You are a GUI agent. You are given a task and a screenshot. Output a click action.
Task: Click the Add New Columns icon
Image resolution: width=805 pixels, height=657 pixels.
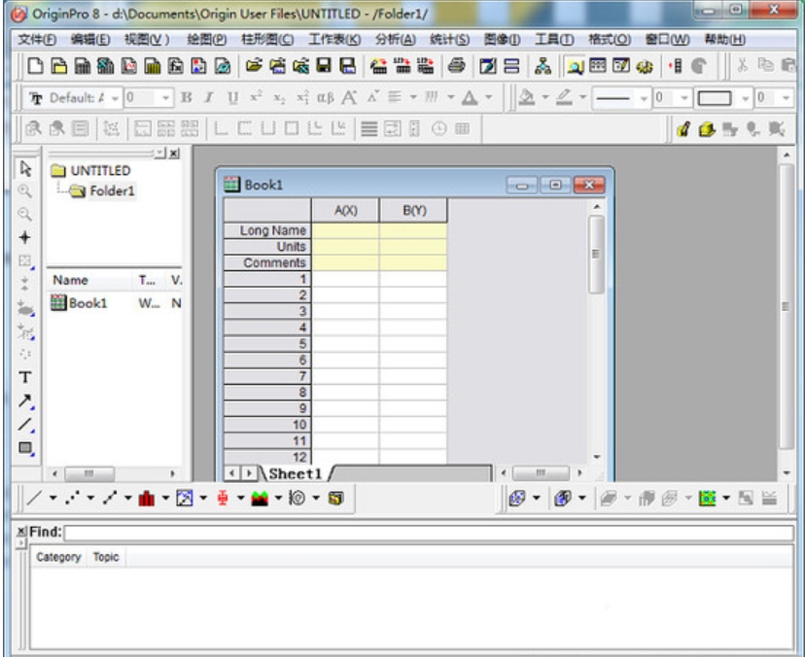coord(676,66)
